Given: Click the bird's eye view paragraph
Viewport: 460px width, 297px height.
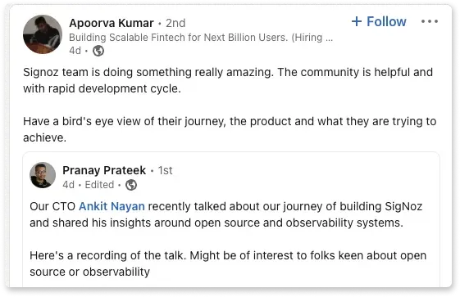Looking at the screenshot, I should pos(230,129).
